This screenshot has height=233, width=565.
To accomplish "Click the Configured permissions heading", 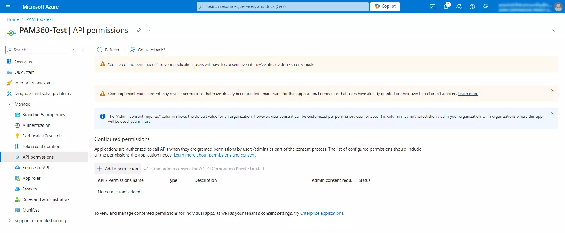I will tap(122, 139).
